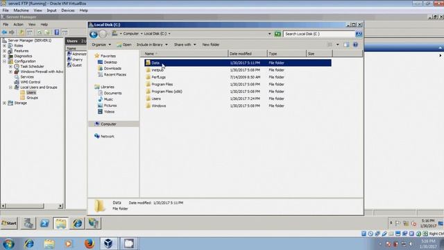Select the Guest user in Server Manager
This screenshot has height=250, width=444.
[x=77, y=65]
